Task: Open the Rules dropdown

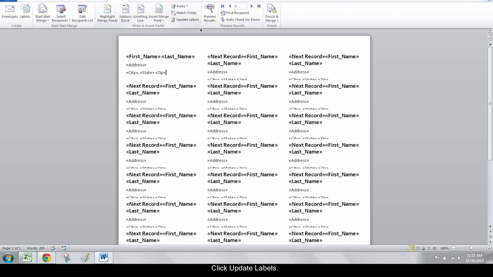Action: [x=179, y=6]
